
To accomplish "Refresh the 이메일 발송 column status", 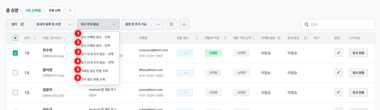I will (x=279, y=38).
